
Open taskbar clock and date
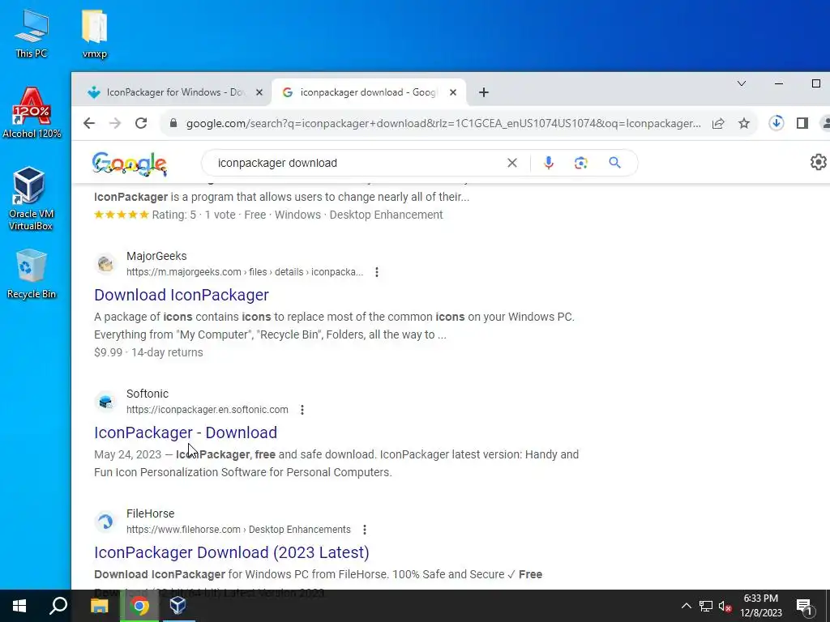(760, 606)
